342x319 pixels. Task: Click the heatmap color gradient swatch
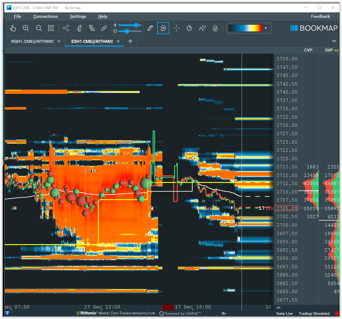click(x=245, y=28)
